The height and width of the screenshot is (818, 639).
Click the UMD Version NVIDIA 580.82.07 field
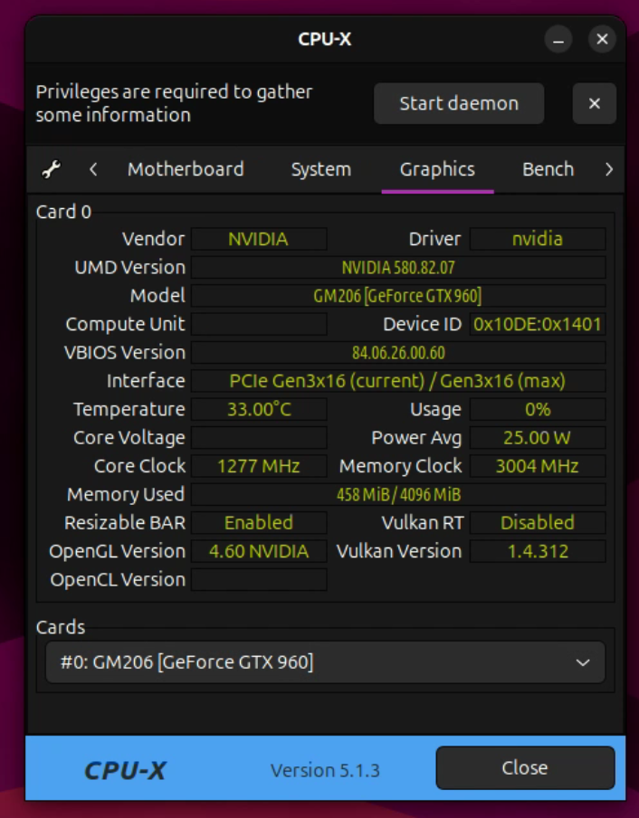397,268
